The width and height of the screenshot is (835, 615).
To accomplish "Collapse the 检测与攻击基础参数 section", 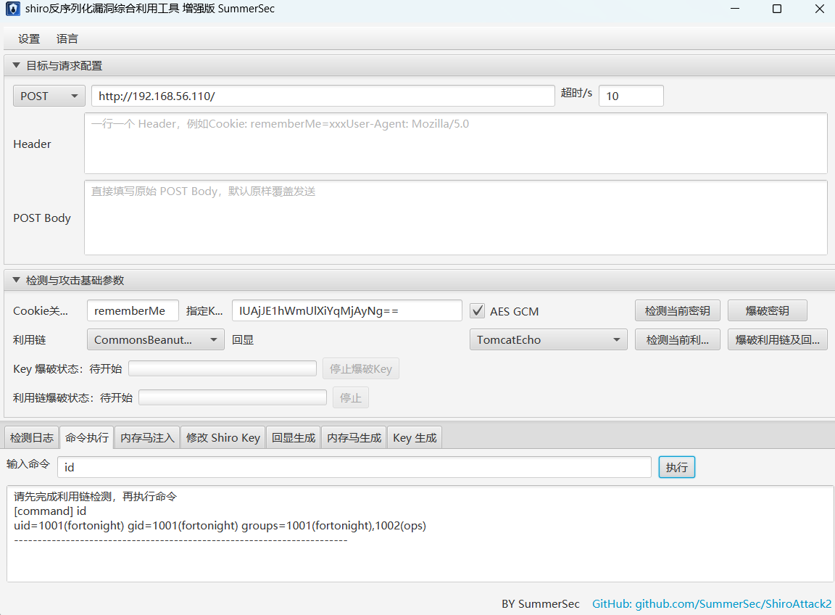I will coord(16,280).
